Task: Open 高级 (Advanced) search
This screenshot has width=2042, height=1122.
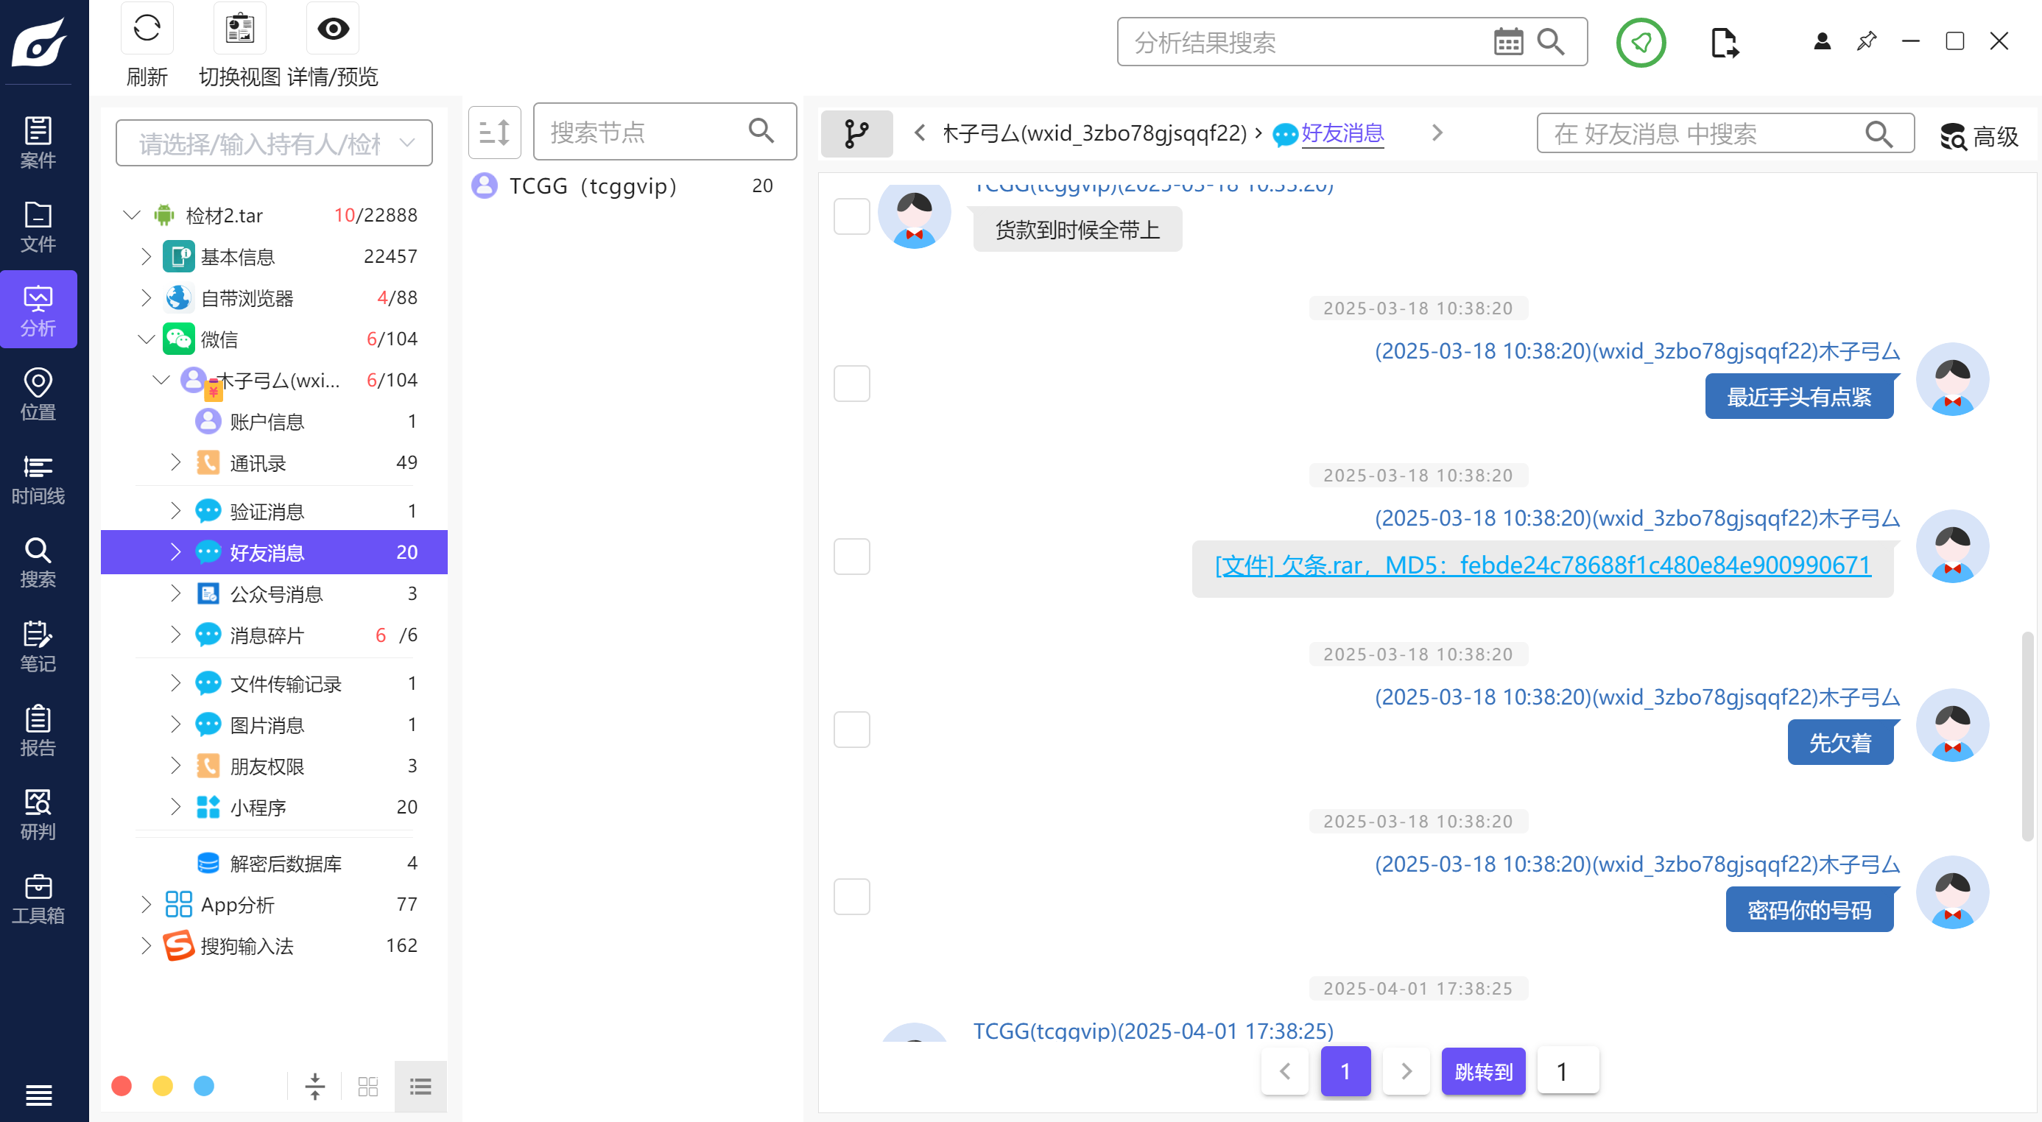Action: 1979,136
